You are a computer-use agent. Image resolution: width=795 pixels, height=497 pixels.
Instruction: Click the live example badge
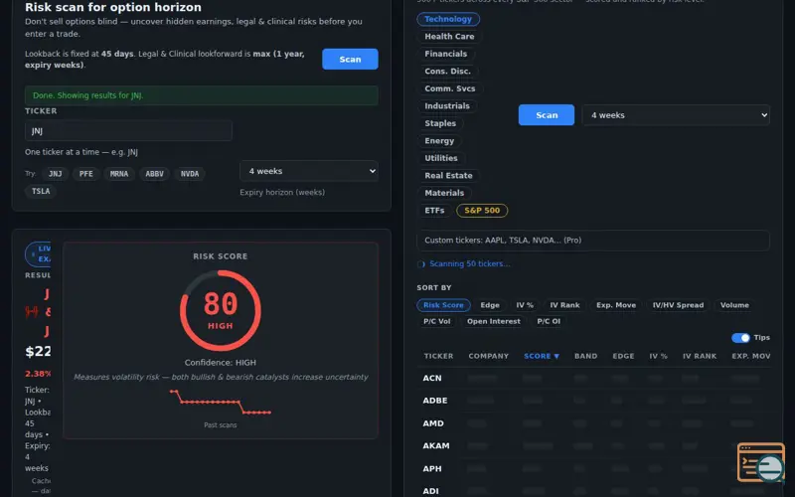point(38,254)
